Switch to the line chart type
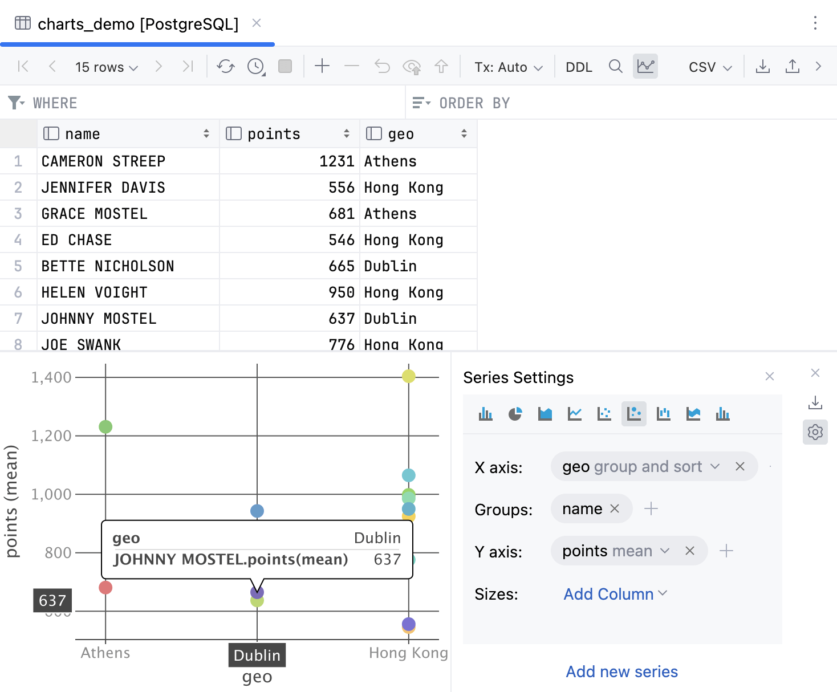This screenshot has width=837, height=692. [x=574, y=414]
